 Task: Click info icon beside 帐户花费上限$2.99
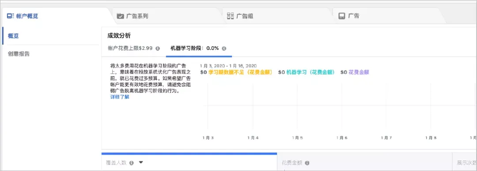(x=158, y=49)
